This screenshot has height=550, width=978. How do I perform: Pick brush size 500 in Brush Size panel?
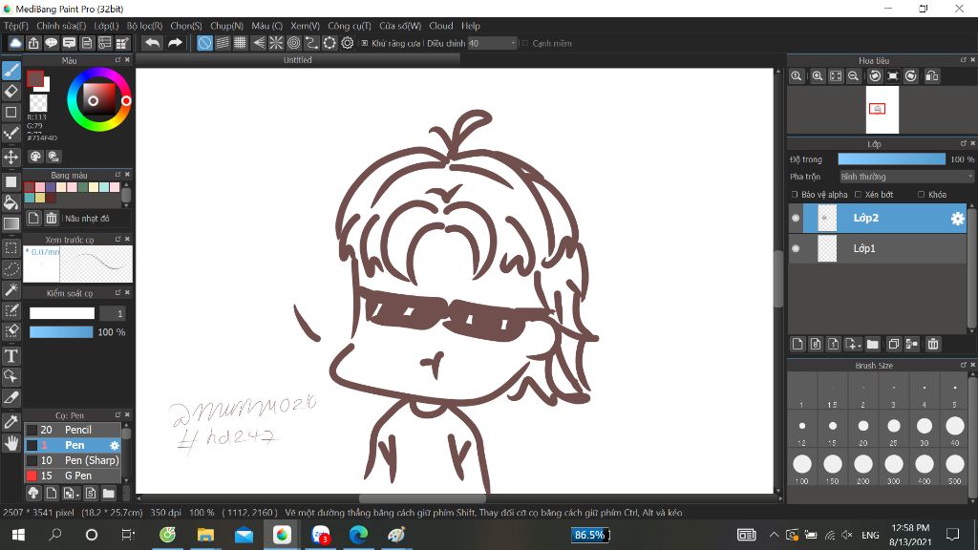(x=955, y=468)
